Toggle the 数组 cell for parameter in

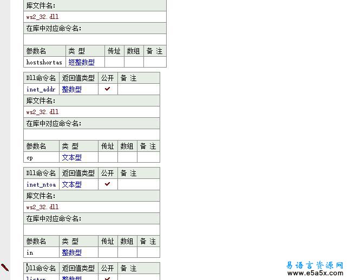point(127,252)
